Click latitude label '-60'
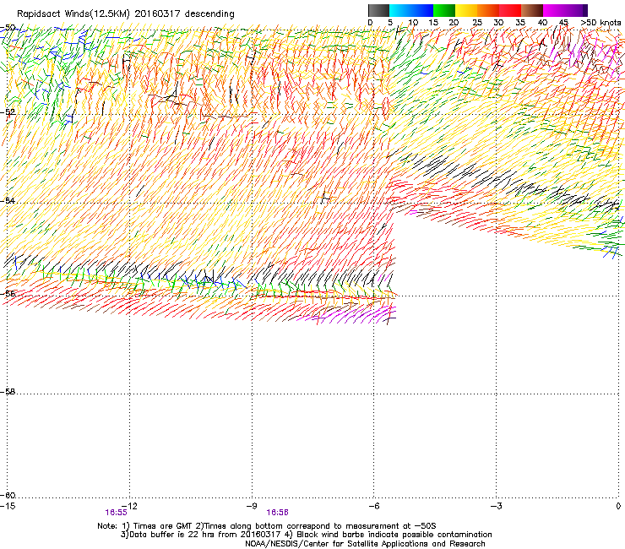625x549 pixels. (x=8, y=496)
